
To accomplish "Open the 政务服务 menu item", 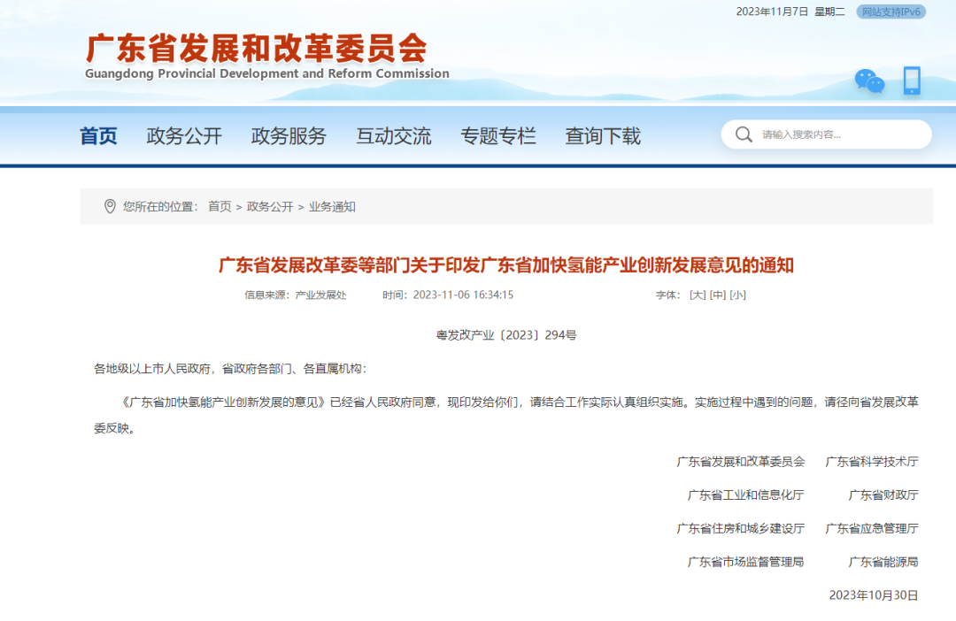I will tap(289, 136).
